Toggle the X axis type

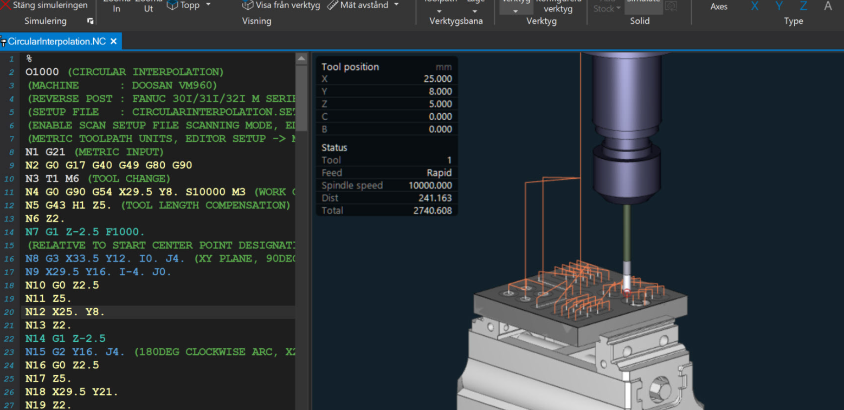point(755,6)
